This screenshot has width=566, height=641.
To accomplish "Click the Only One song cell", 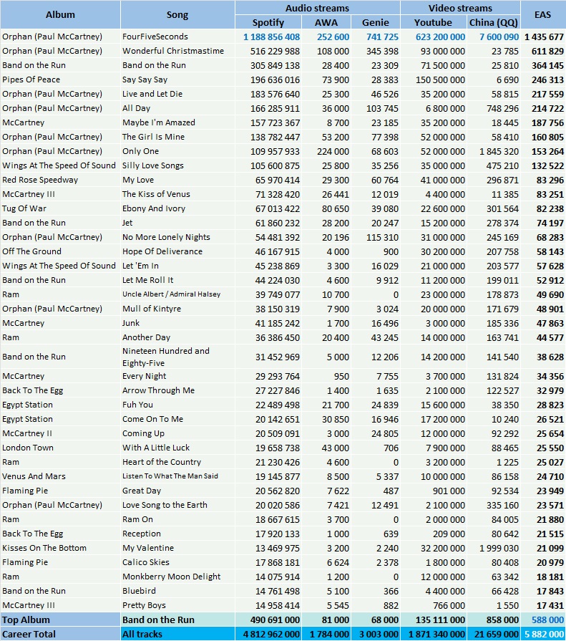I will pyautogui.click(x=177, y=151).
